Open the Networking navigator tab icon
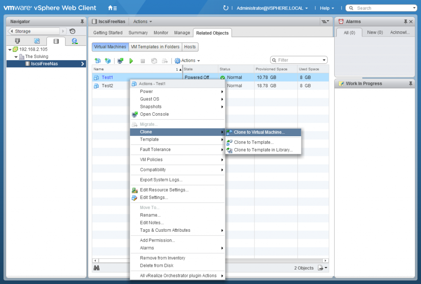 74,41
